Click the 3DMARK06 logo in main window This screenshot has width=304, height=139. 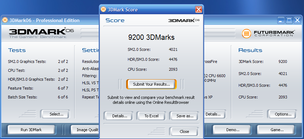[41, 33]
